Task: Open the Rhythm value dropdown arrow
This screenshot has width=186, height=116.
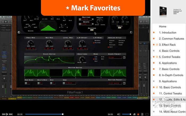Action: [93, 19]
